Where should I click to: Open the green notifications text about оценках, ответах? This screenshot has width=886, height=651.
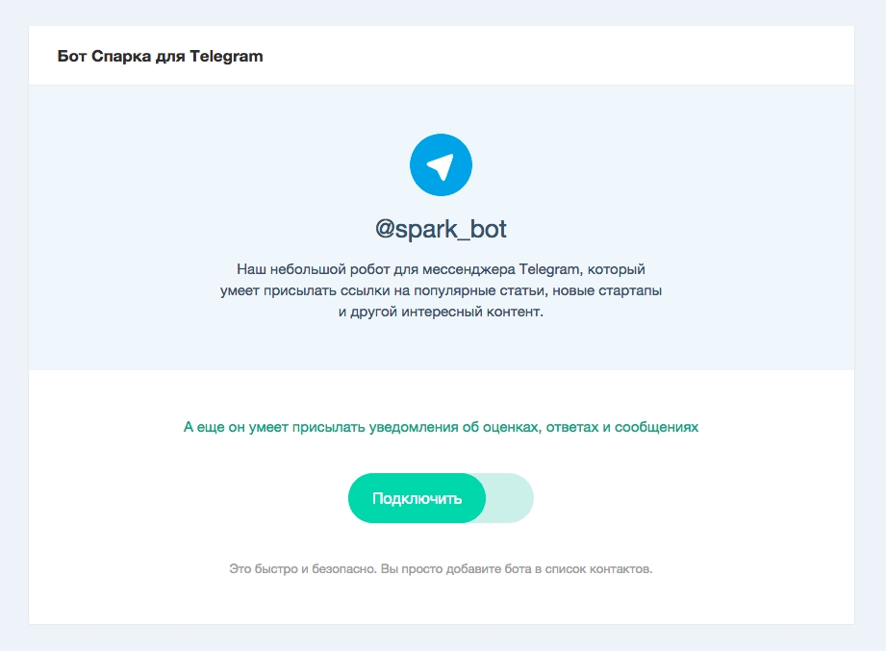tap(441, 427)
